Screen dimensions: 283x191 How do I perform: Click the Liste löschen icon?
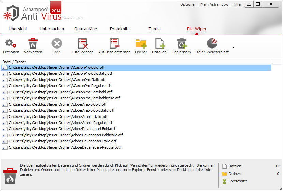[83, 44]
